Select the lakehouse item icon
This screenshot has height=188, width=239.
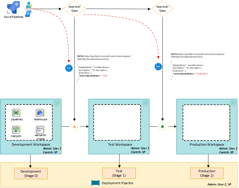(x=40, y=113)
